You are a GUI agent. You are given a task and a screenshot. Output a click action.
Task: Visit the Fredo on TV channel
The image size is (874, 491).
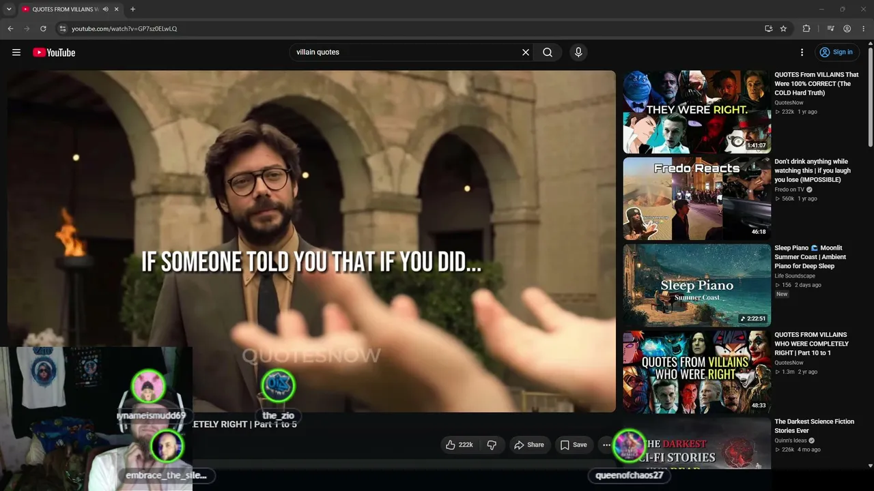pos(789,190)
